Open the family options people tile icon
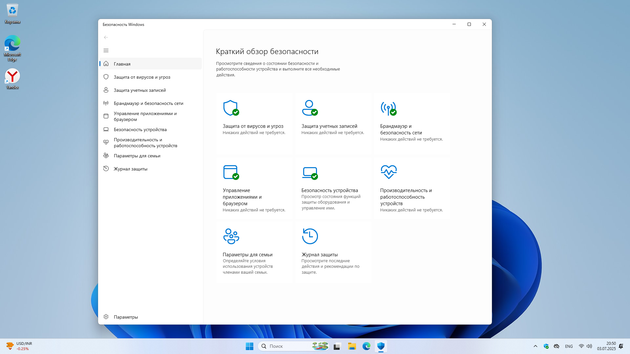 tap(231, 236)
